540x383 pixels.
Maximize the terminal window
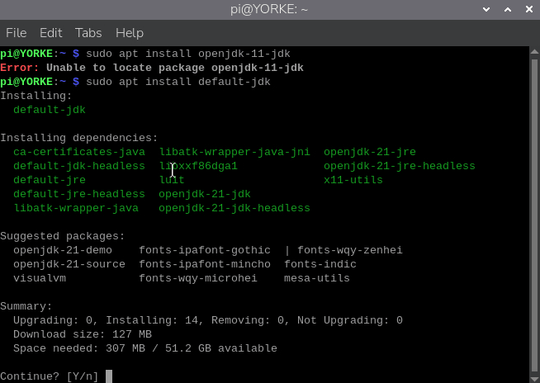tap(508, 9)
